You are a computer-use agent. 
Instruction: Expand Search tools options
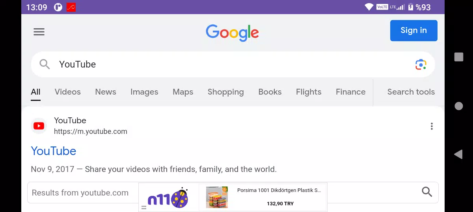coord(411,92)
